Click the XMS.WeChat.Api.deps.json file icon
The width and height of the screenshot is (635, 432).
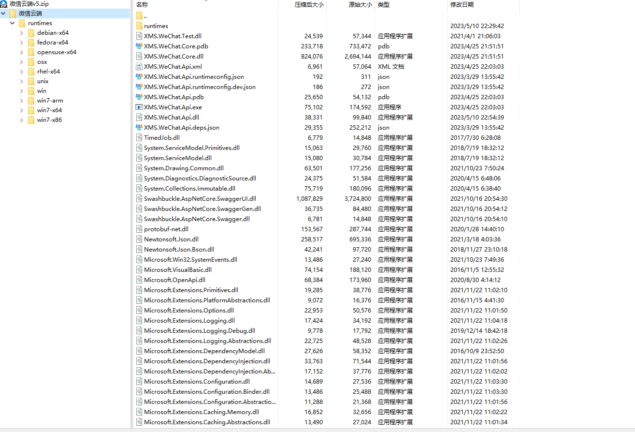(139, 128)
